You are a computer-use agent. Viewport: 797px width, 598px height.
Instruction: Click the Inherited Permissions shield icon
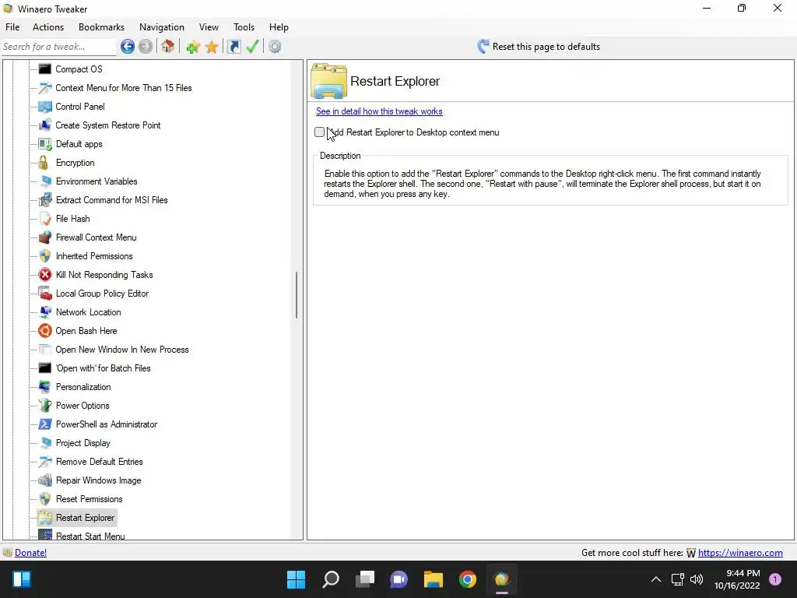click(45, 256)
